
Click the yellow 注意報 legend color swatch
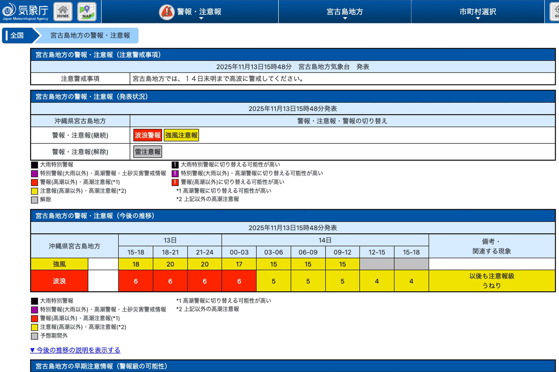point(35,191)
